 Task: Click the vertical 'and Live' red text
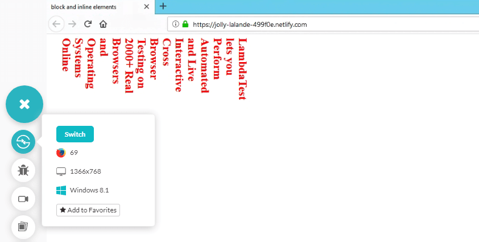pos(192,60)
